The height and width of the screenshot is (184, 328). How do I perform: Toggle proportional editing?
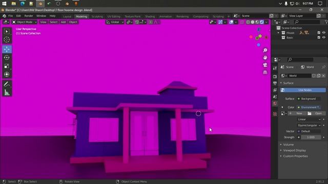pyautogui.click(x=151, y=22)
